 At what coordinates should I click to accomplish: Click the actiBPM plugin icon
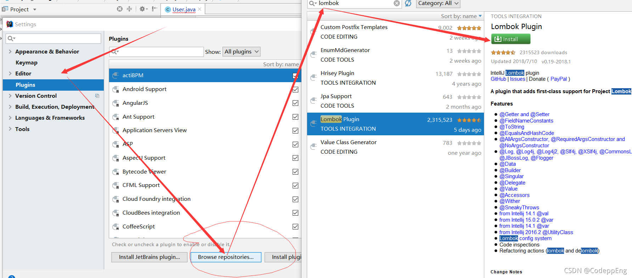click(115, 75)
